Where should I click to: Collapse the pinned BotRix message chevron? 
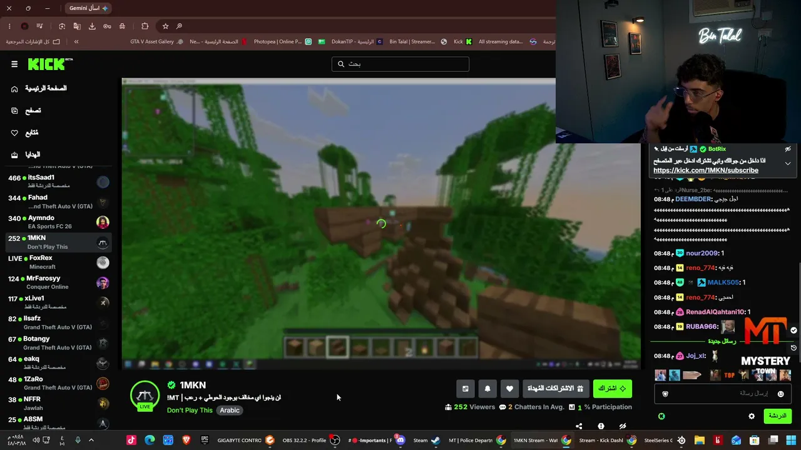coord(788,163)
